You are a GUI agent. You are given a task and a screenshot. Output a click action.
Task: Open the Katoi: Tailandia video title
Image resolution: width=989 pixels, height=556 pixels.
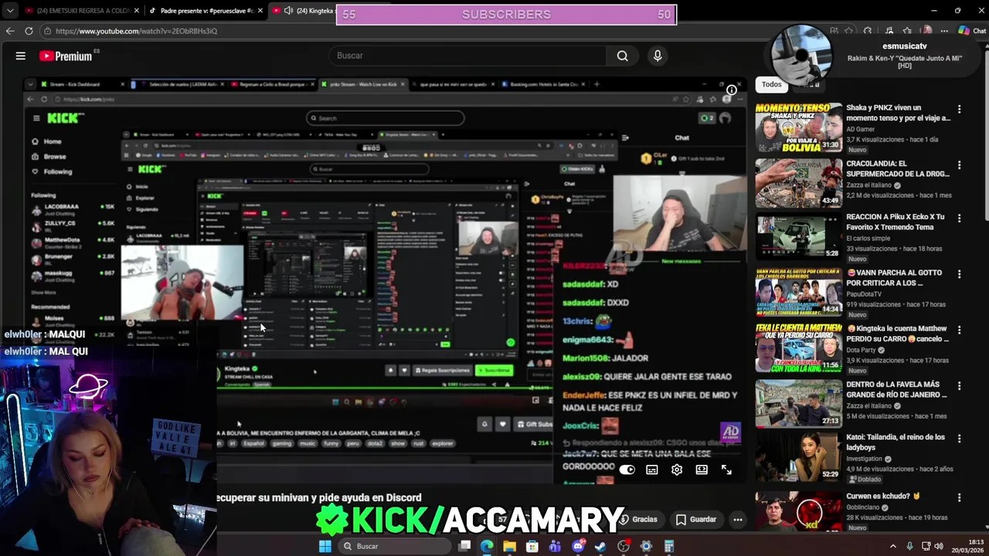click(x=896, y=442)
